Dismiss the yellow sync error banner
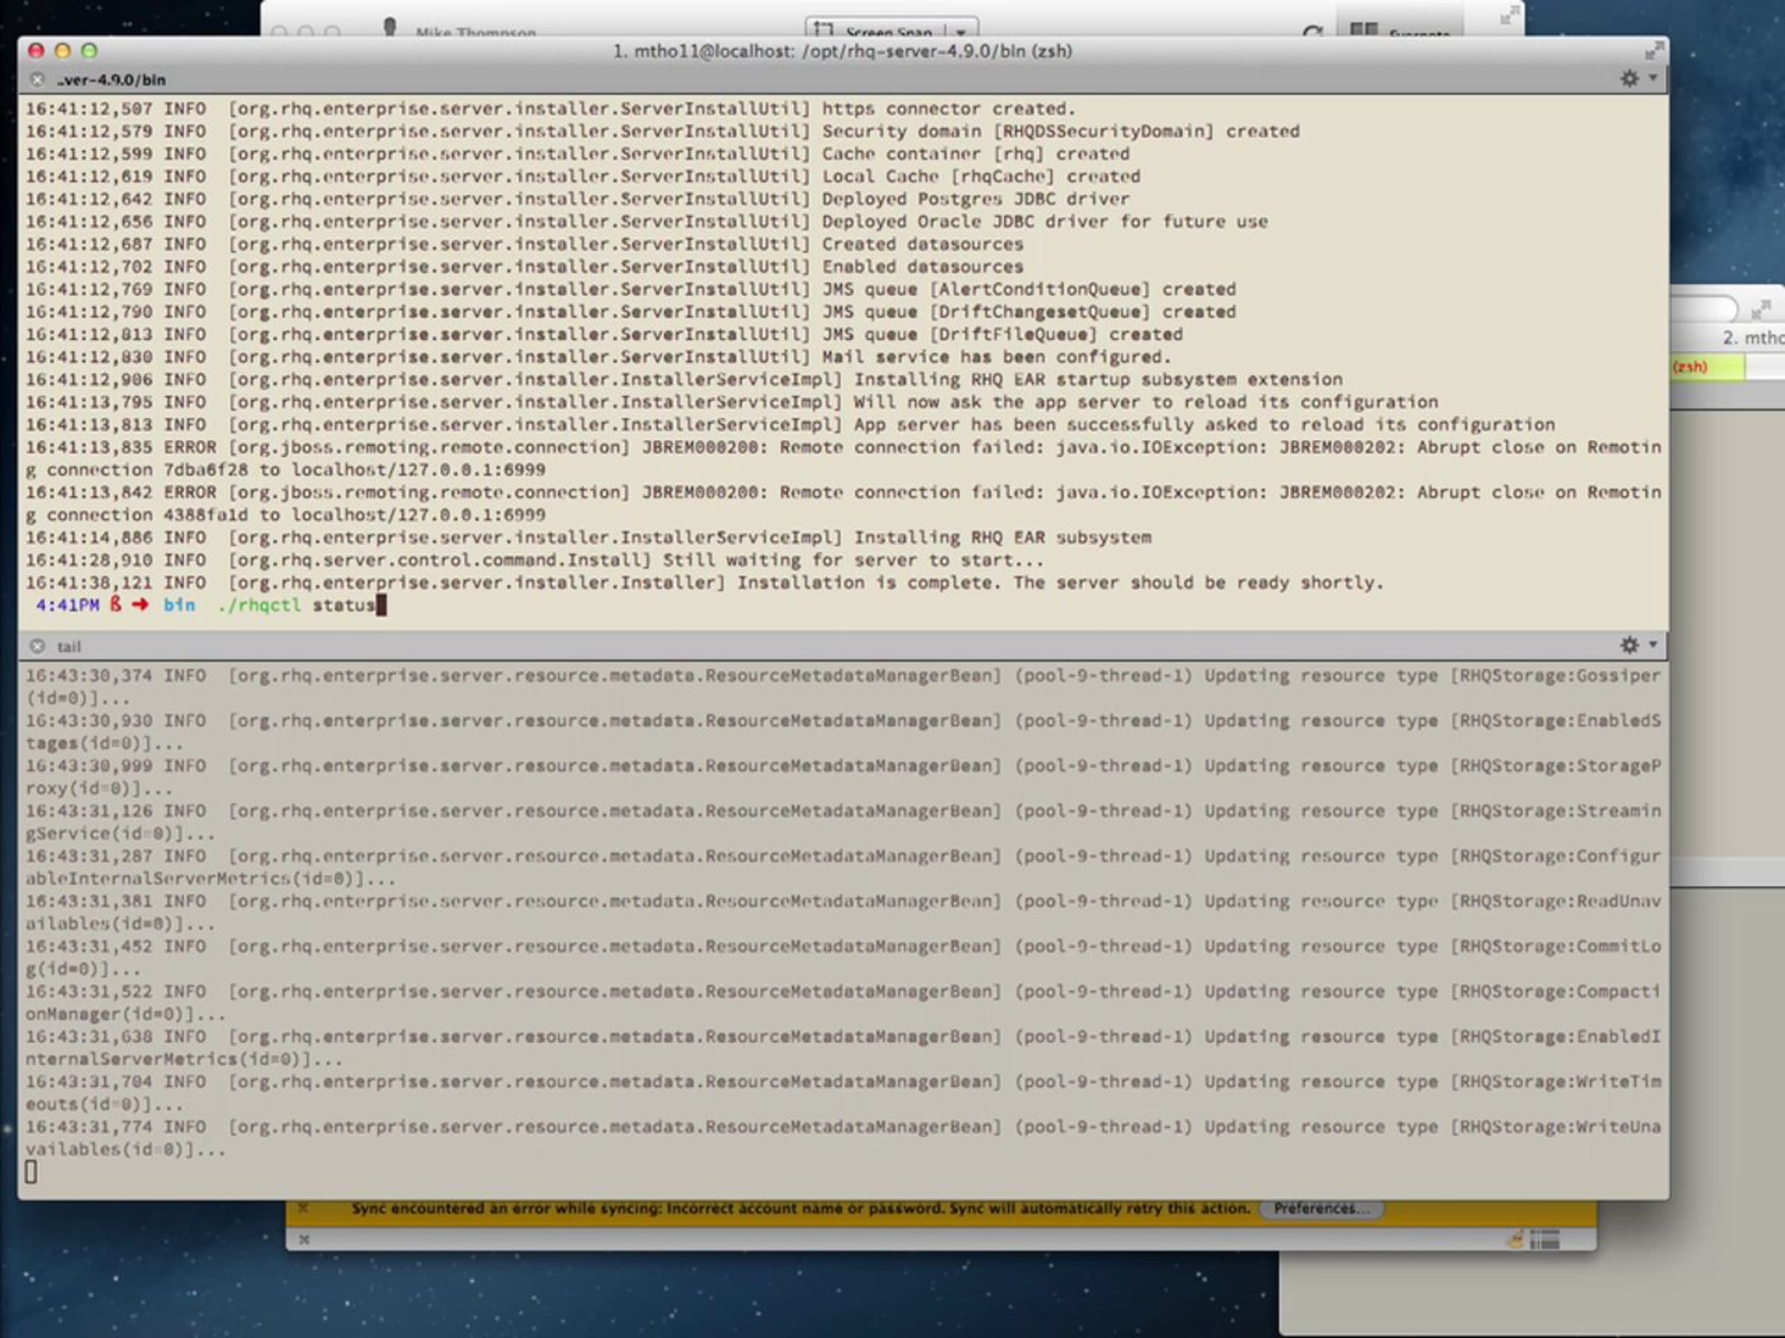Image resolution: width=1785 pixels, height=1338 pixels. pos(303,1207)
